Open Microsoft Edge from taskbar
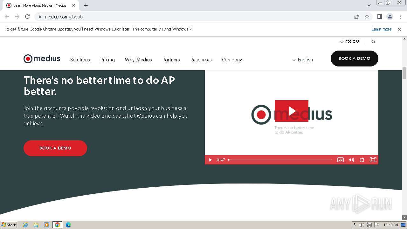 point(68,225)
